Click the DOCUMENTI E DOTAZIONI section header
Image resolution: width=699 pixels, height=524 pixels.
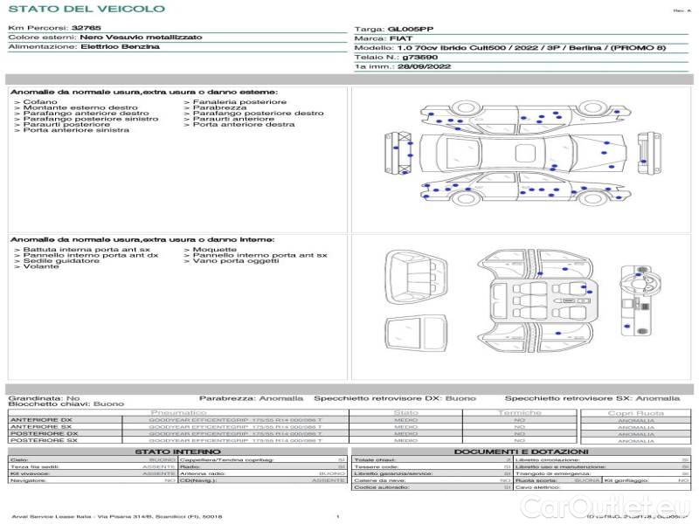521,452
